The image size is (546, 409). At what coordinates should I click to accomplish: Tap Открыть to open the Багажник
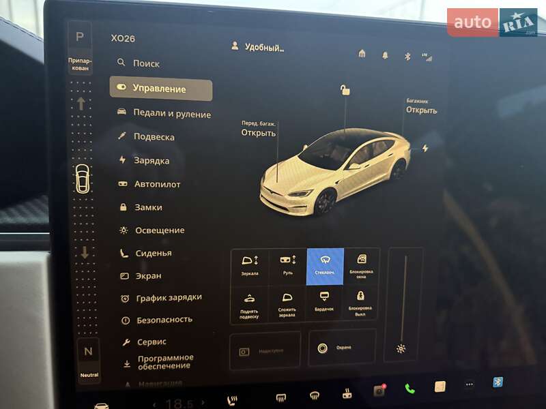click(420, 109)
